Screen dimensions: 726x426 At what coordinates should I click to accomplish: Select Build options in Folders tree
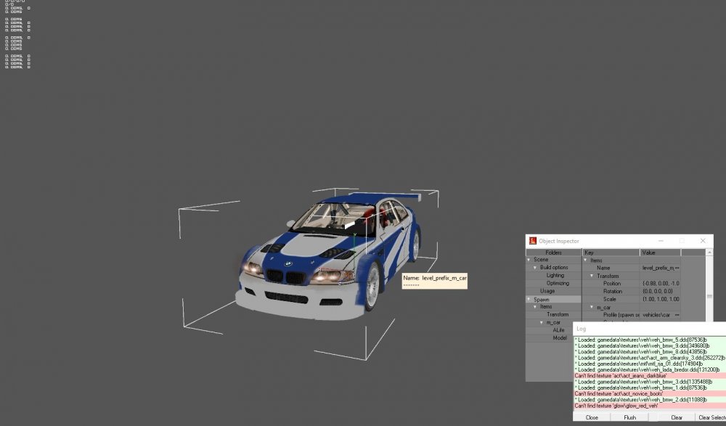(x=554, y=268)
